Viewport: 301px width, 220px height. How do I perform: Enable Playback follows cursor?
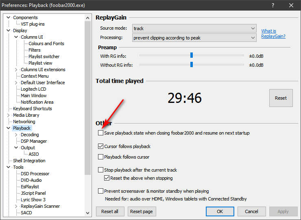coord(101,157)
